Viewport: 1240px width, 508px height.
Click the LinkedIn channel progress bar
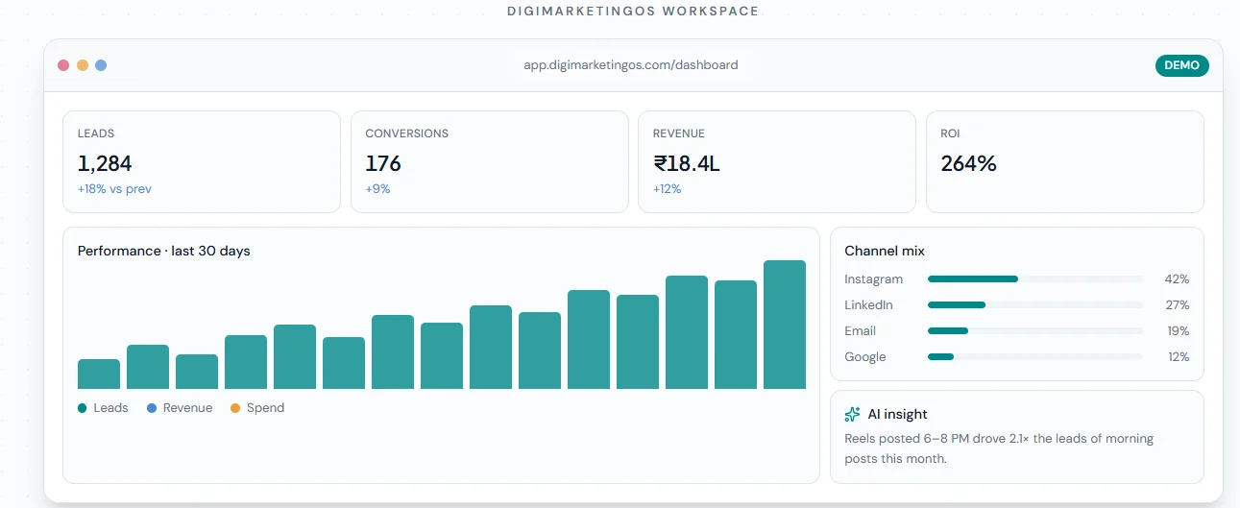pos(1035,305)
